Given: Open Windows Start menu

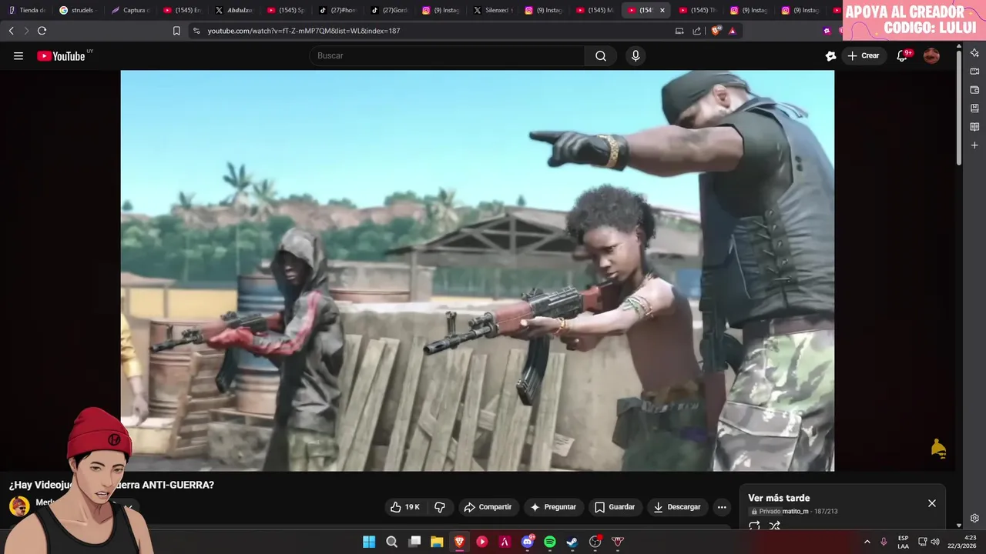Looking at the screenshot, I should [369, 542].
